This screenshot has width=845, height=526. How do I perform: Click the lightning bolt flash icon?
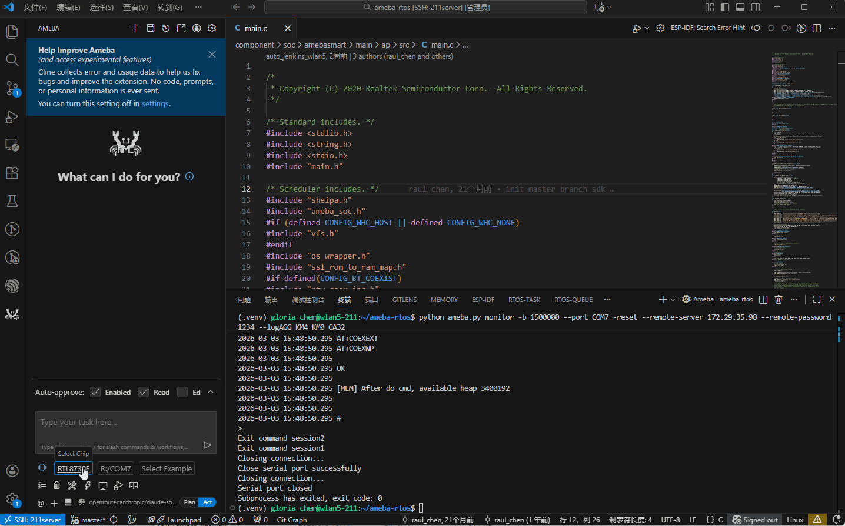click(88, 485)
